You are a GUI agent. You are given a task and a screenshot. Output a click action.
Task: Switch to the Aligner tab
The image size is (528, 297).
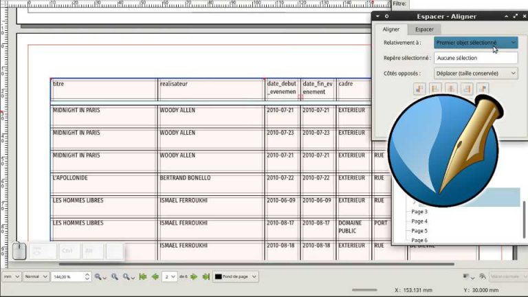tap(391, 30)
